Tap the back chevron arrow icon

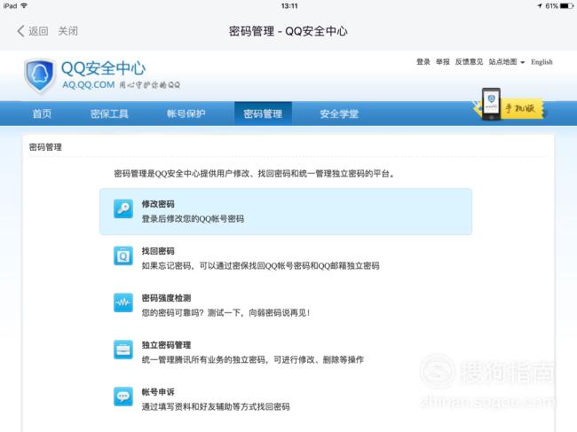point(20,31)
